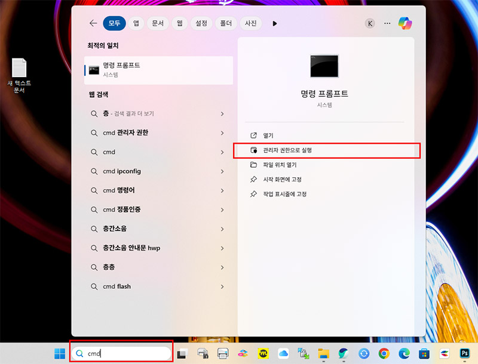
Task: Show more filter tabs with play arrow
Action: click(275, 23)
